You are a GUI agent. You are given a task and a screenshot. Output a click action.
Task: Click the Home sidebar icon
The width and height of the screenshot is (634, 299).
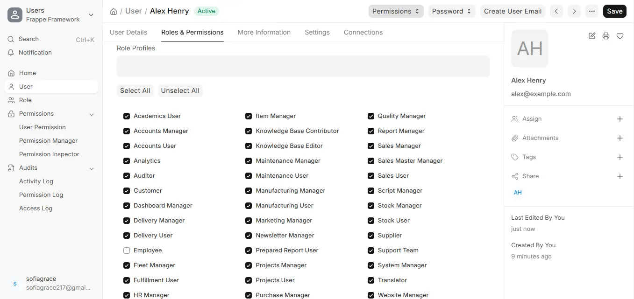[12, 73]
